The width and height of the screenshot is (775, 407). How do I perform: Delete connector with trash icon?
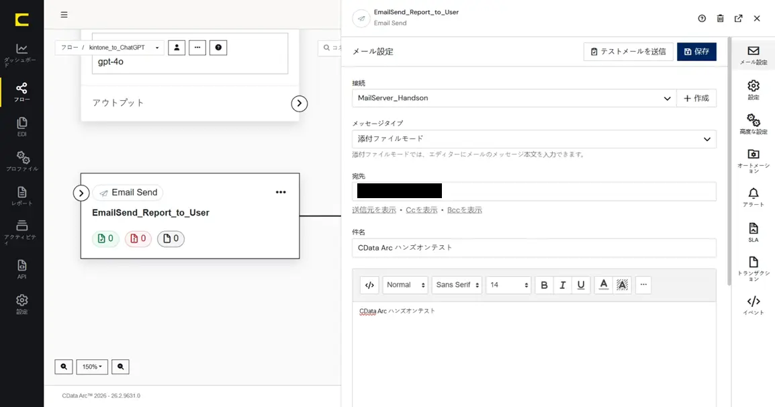click(x=720, y=18)
